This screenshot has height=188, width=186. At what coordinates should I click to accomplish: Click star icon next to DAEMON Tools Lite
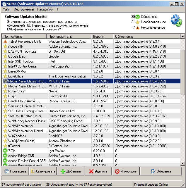click(5, 51)
